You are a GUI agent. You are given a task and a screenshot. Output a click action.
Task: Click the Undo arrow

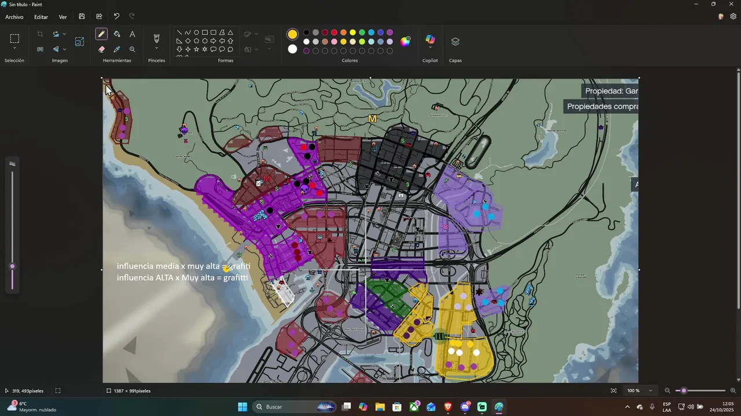tap(116, 17)
